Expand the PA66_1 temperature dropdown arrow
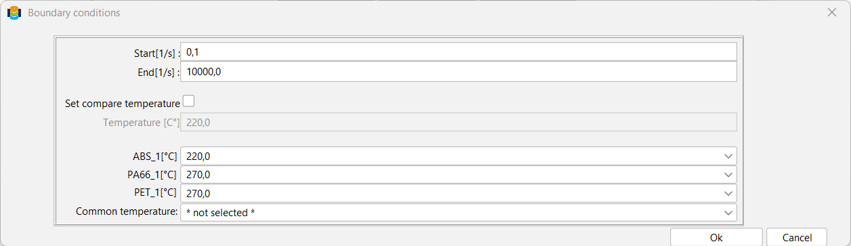851x246 pixels. tap(728, 174)
